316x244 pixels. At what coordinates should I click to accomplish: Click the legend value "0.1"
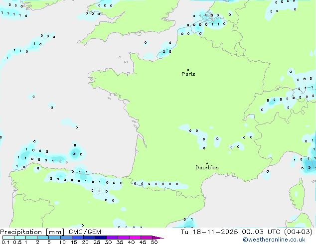[5, 242]
